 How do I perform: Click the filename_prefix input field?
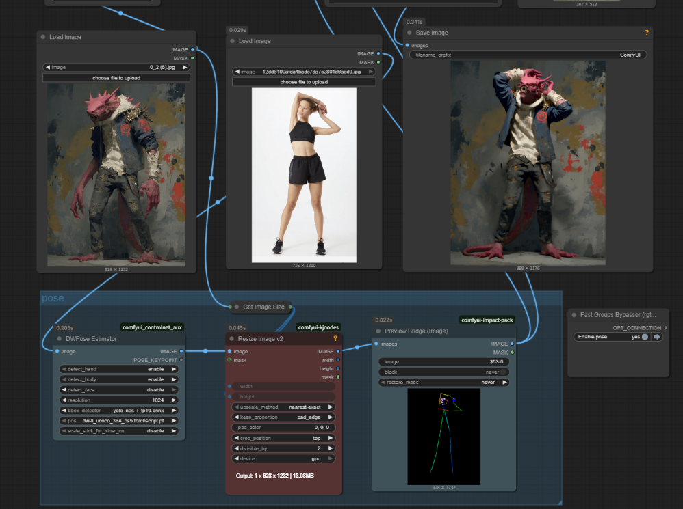[x=527, y=55]
